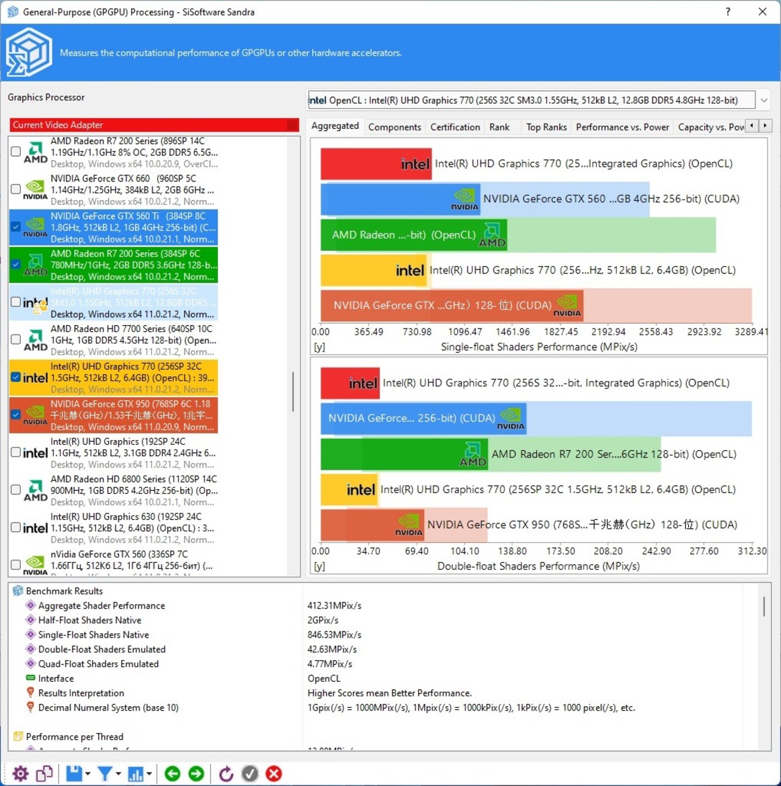Open the options gear in bottom toolbar
The height and width of the screenshot is (786, 781).
click(20, 773)
